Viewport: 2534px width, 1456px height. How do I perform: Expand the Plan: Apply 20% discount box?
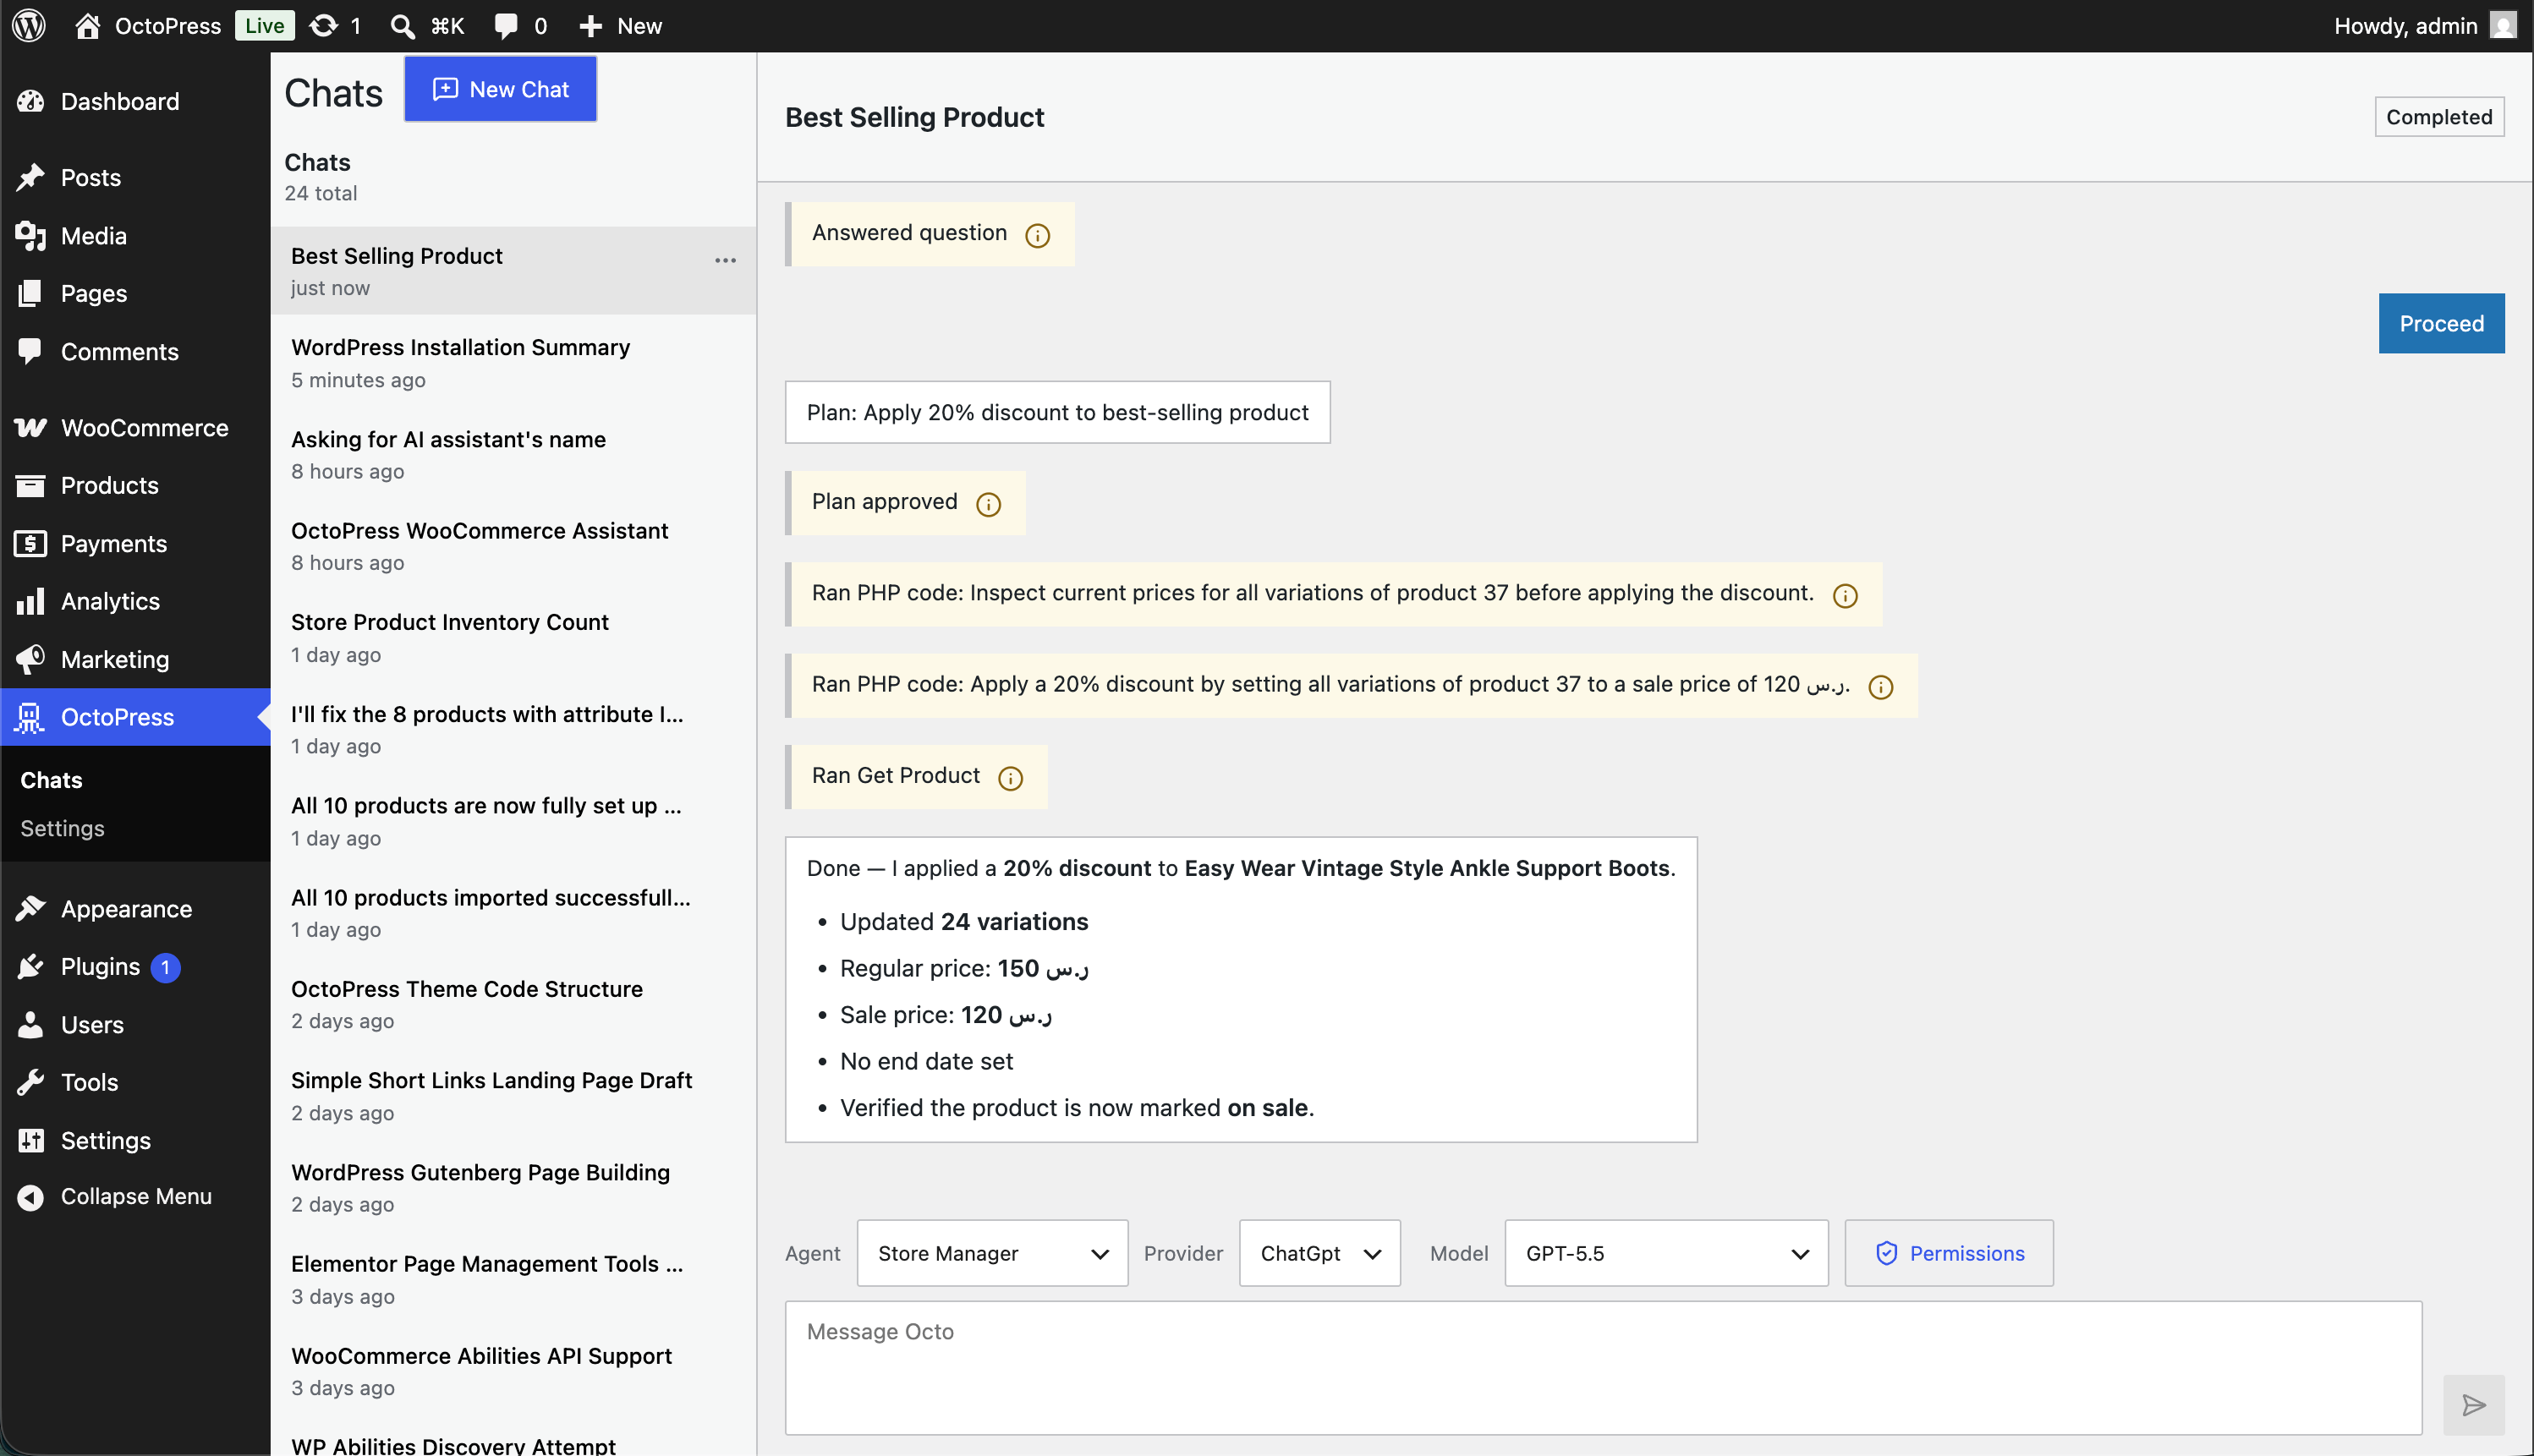point(1057,412)
